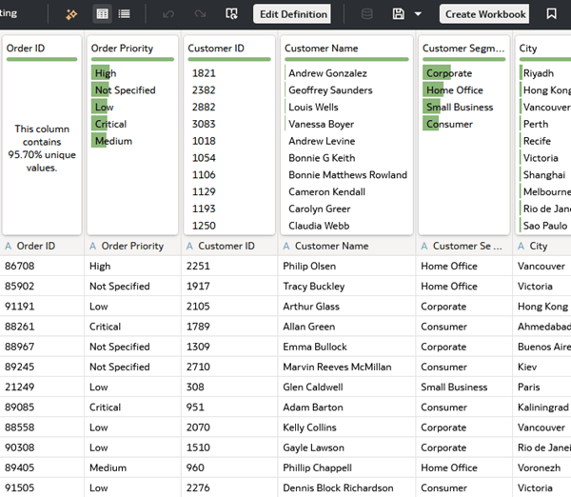Click customer name cell Glen Caldwell
Viewport: 571px width, 497px height.
coord(313,387)
